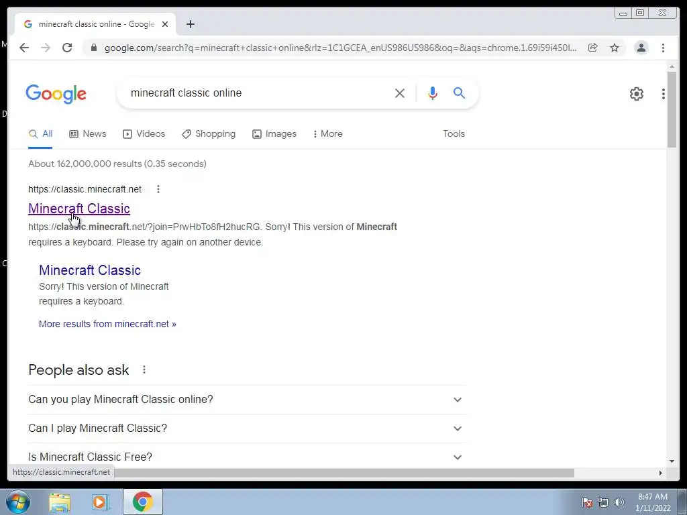
Task: Click the 'About 162,000,000 results' text
Action: 117,164
